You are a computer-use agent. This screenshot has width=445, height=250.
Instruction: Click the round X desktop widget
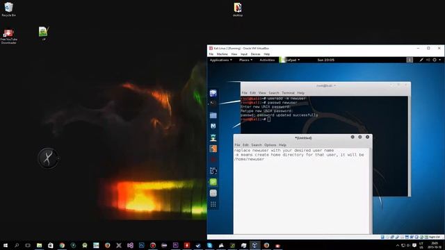(48, 158)
